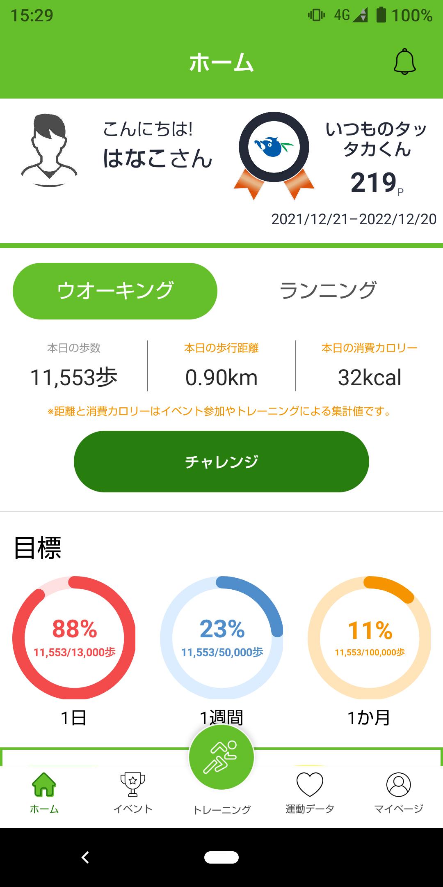Open 運動データ heart icon
Viewport: 443px width, 887px height.
(x=310, y=785)
